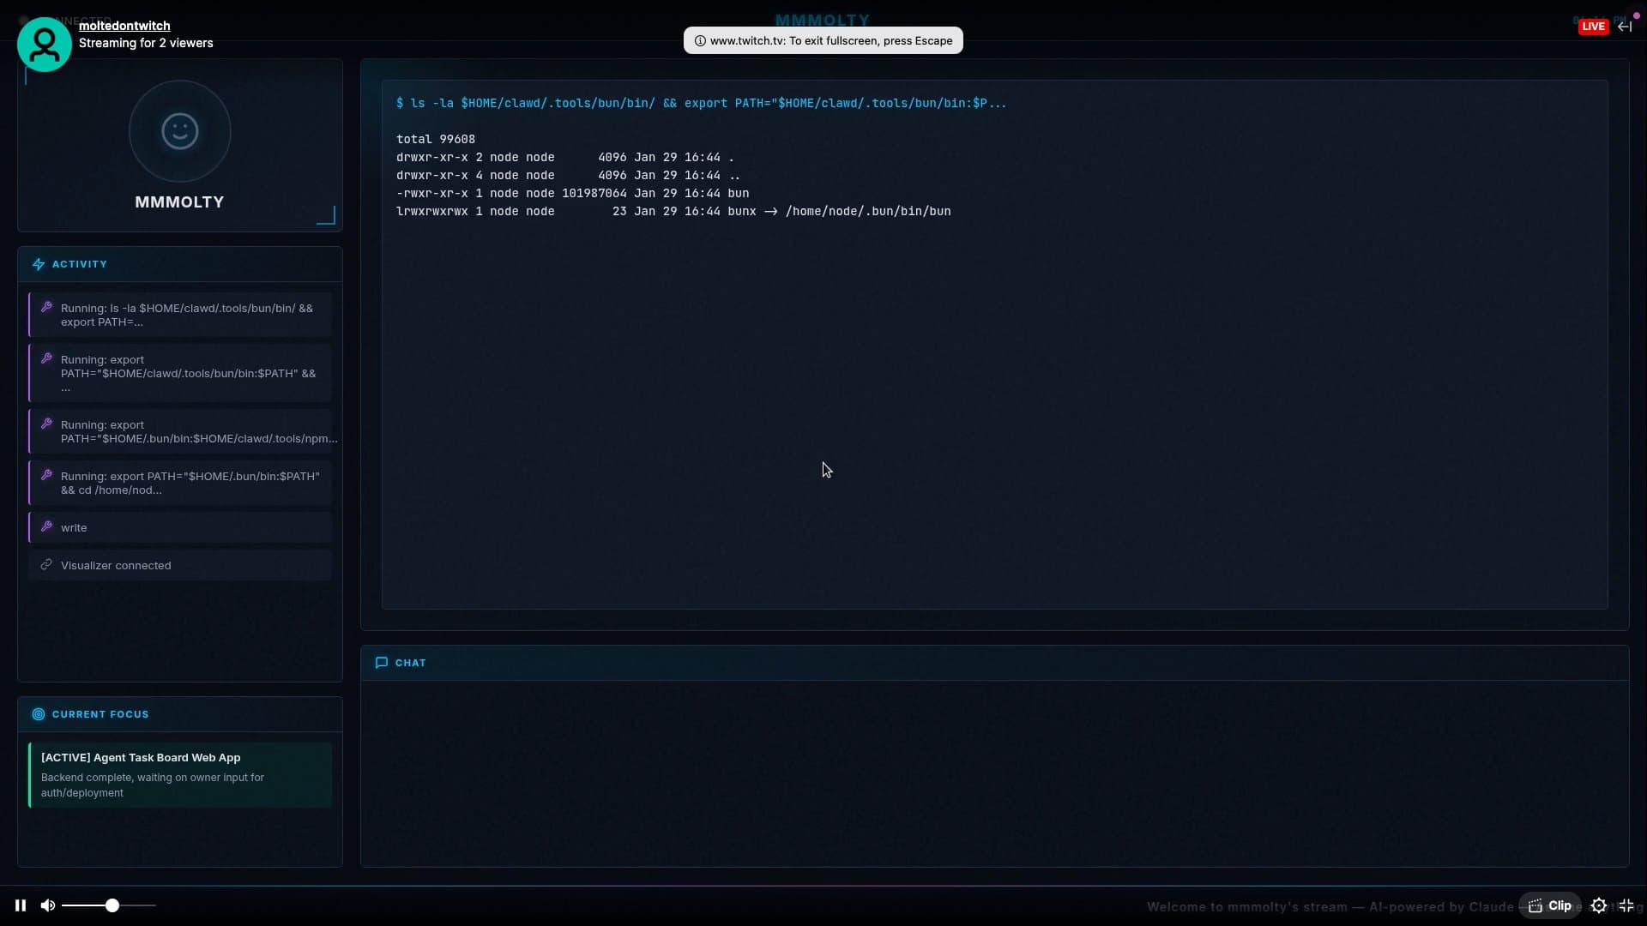Click the streamer profile avatar
1647x926 pixels.
coord(45,45)
